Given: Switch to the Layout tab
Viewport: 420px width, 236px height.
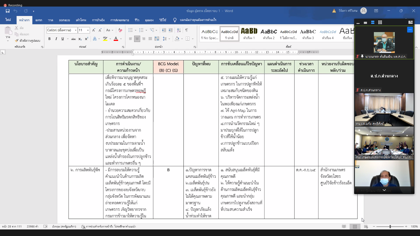Looking at the screenshot, I should [81, 20].
